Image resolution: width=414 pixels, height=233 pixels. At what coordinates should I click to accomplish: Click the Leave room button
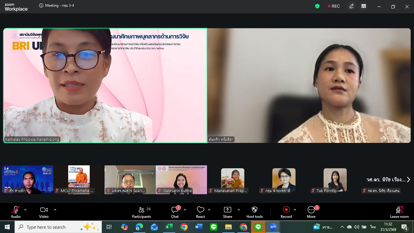399,212
